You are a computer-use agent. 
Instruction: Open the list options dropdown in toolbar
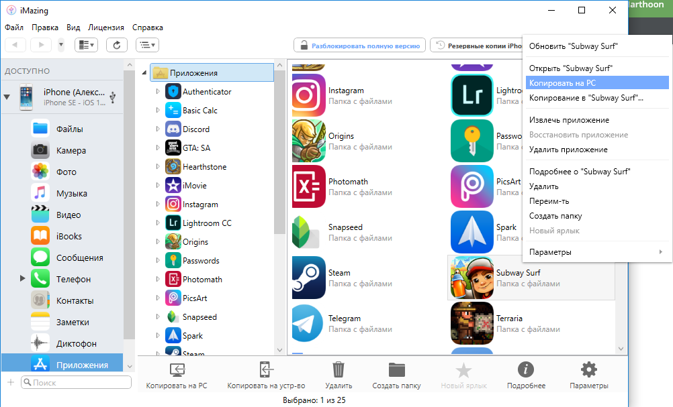pyautogui.click(x=148, y=45)
